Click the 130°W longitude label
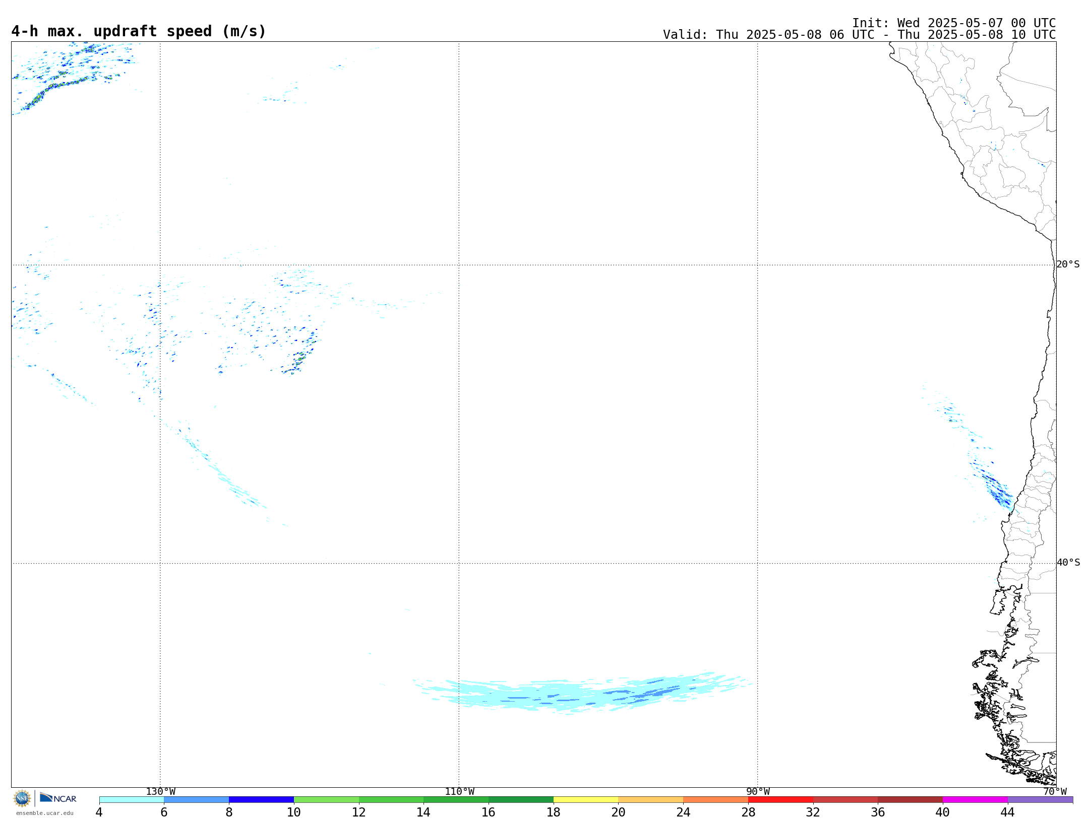Screen dimensions: 1089x819 (160, 791)
